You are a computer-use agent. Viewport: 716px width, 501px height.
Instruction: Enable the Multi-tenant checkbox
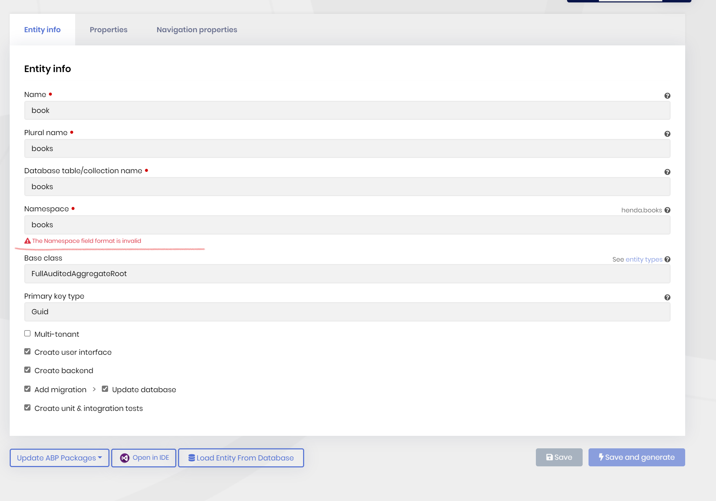[x=27, y=333]
